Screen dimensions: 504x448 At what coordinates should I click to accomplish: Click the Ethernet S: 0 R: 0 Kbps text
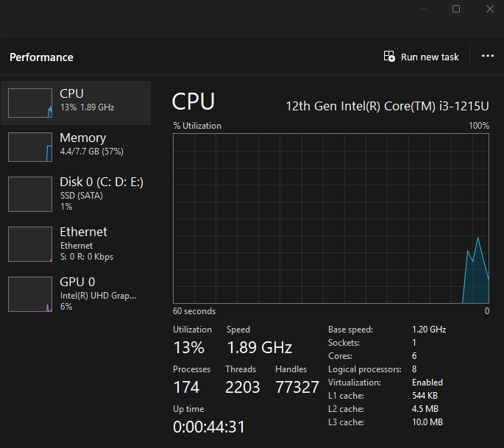click(87, 257)
